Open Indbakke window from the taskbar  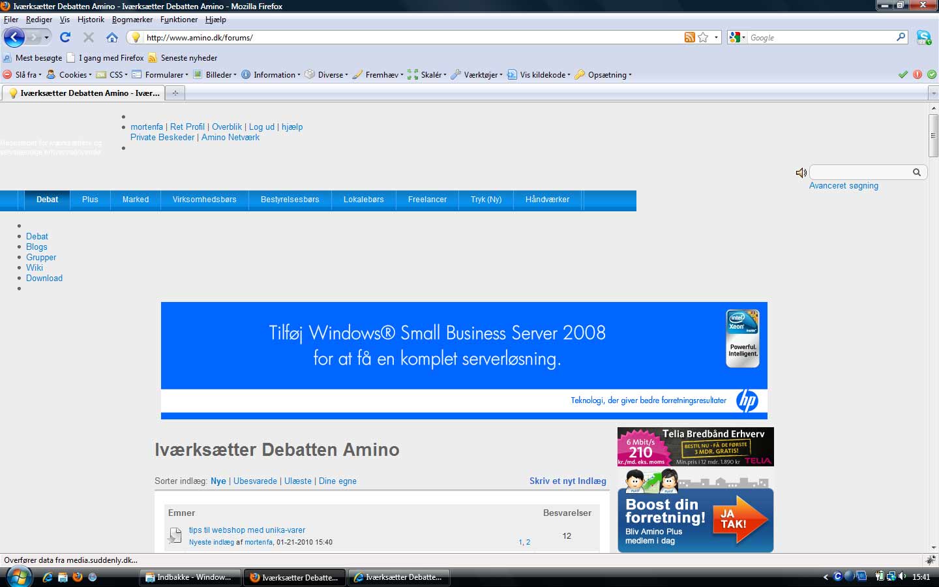coord(188,577)
